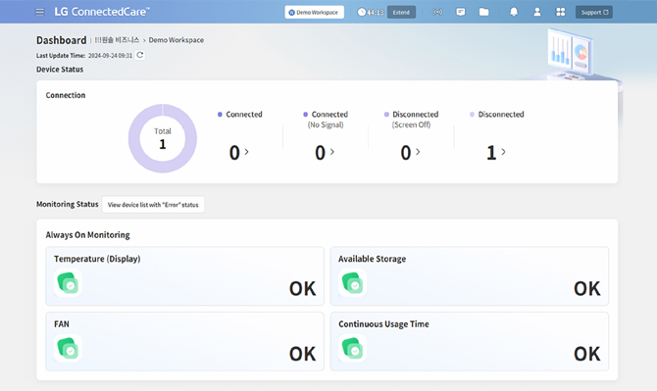Click OK value in Continuous Usage Time card

point(587,354)
